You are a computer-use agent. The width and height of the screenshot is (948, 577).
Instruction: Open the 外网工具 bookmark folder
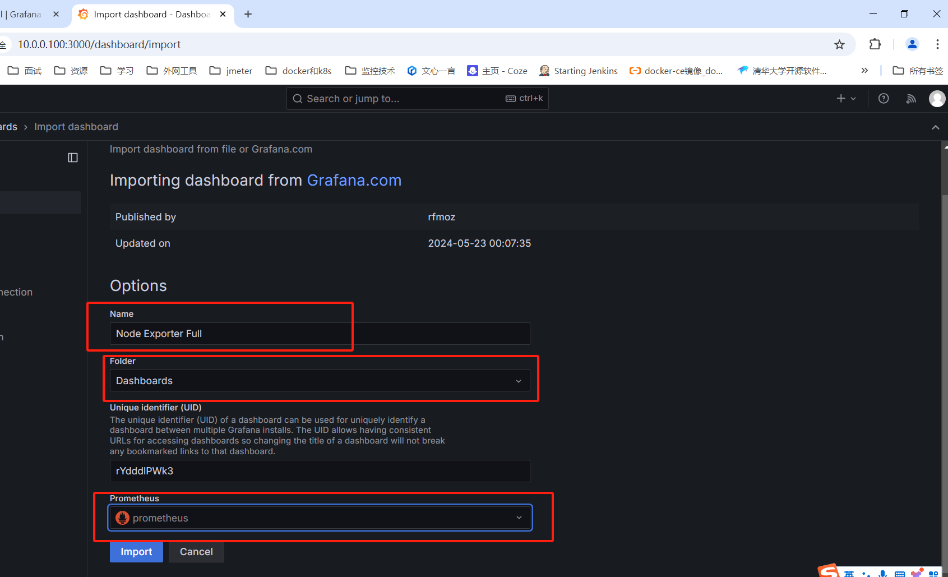(x=172, y=71)
